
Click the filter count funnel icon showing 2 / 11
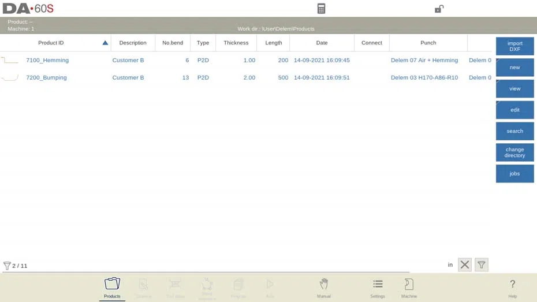pyautogui.click(x=7, y=266)
